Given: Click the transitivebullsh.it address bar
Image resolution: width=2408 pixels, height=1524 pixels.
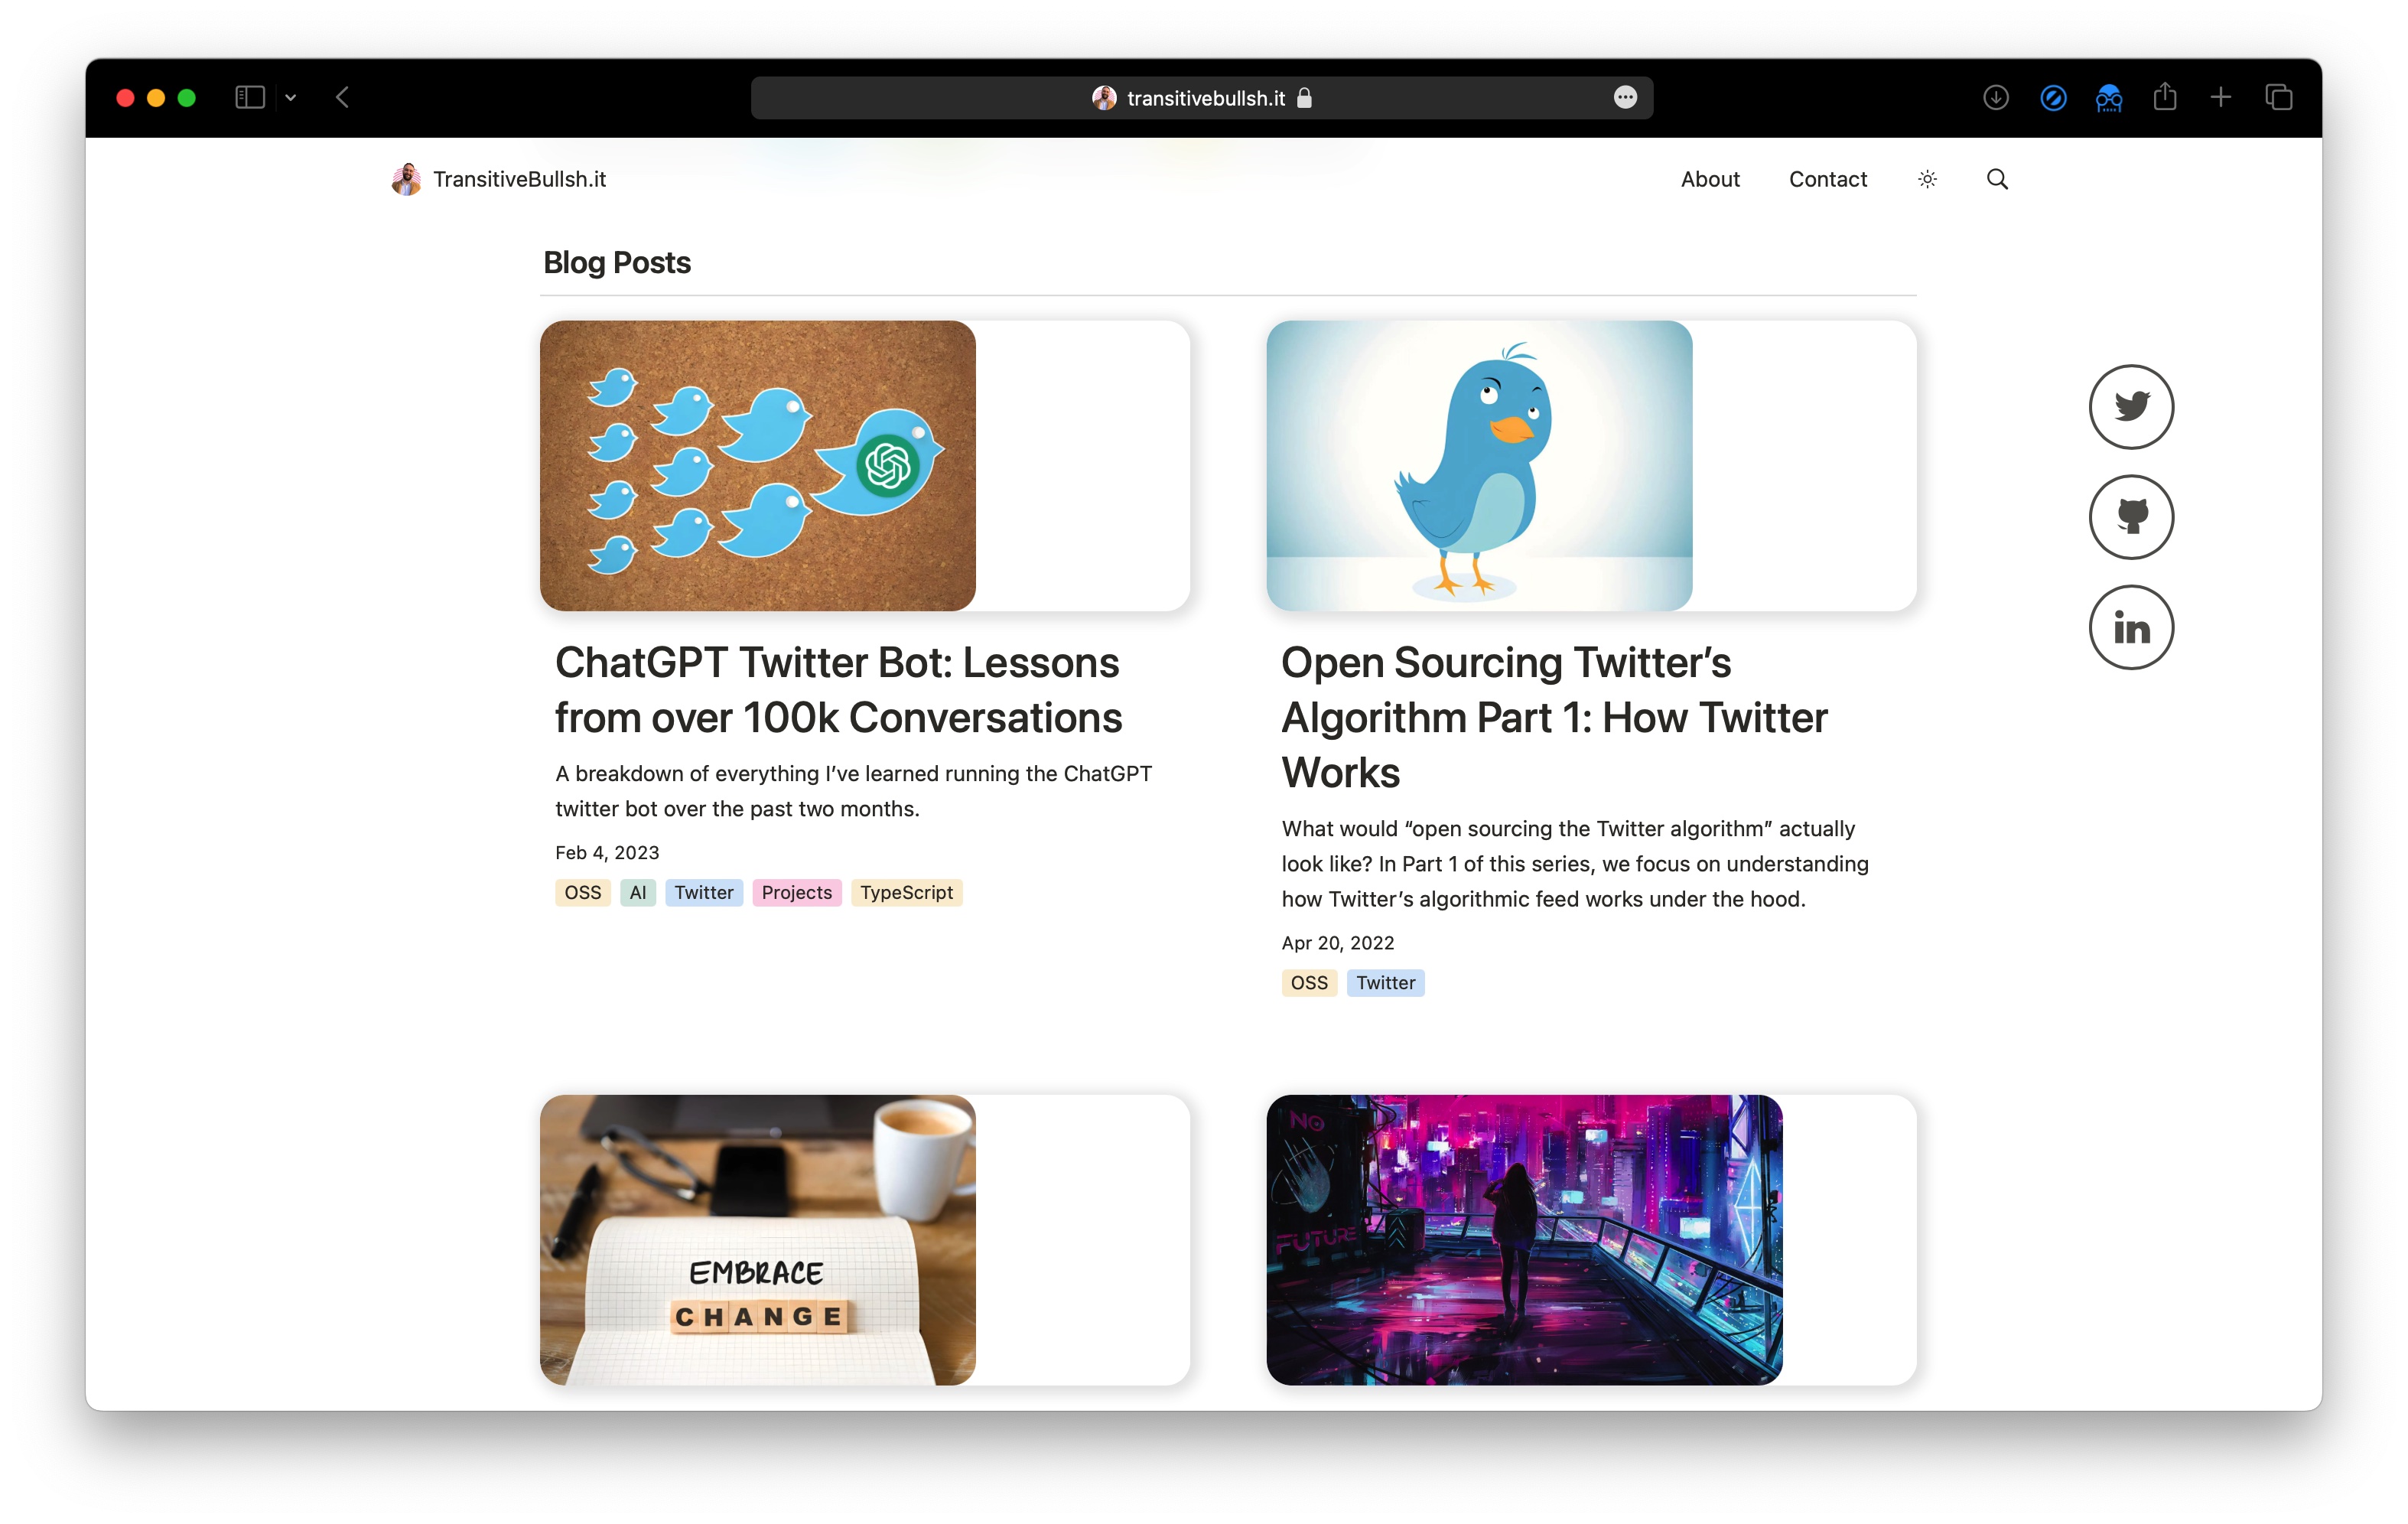Looking at the screenshot, I should [x=1201, y=98].
